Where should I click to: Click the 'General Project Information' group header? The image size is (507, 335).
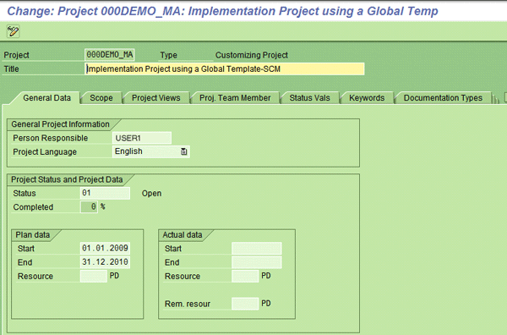pyautogui.click(x=60, y=124)
